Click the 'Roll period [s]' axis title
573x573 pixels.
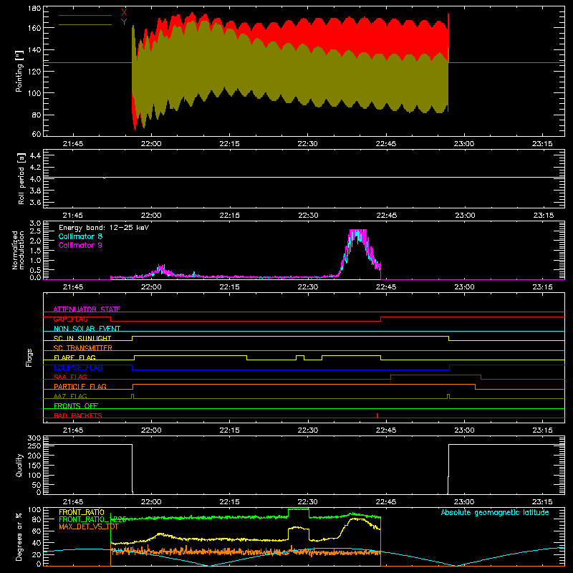pos(21,178)
